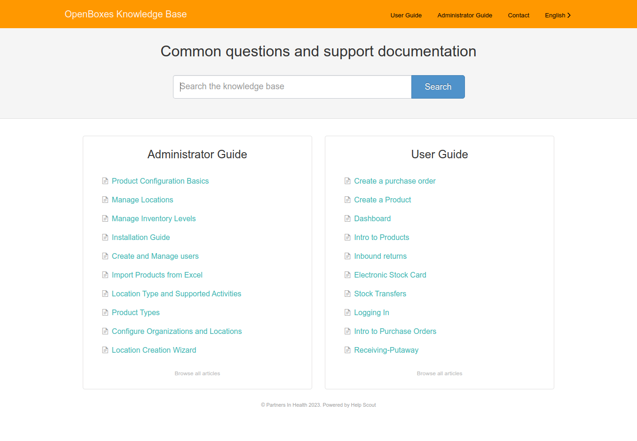This screenshot has width=637, height=441.
Task: Click document icon beside Electronic Stock Card
Action: click(x=347, y=275)
